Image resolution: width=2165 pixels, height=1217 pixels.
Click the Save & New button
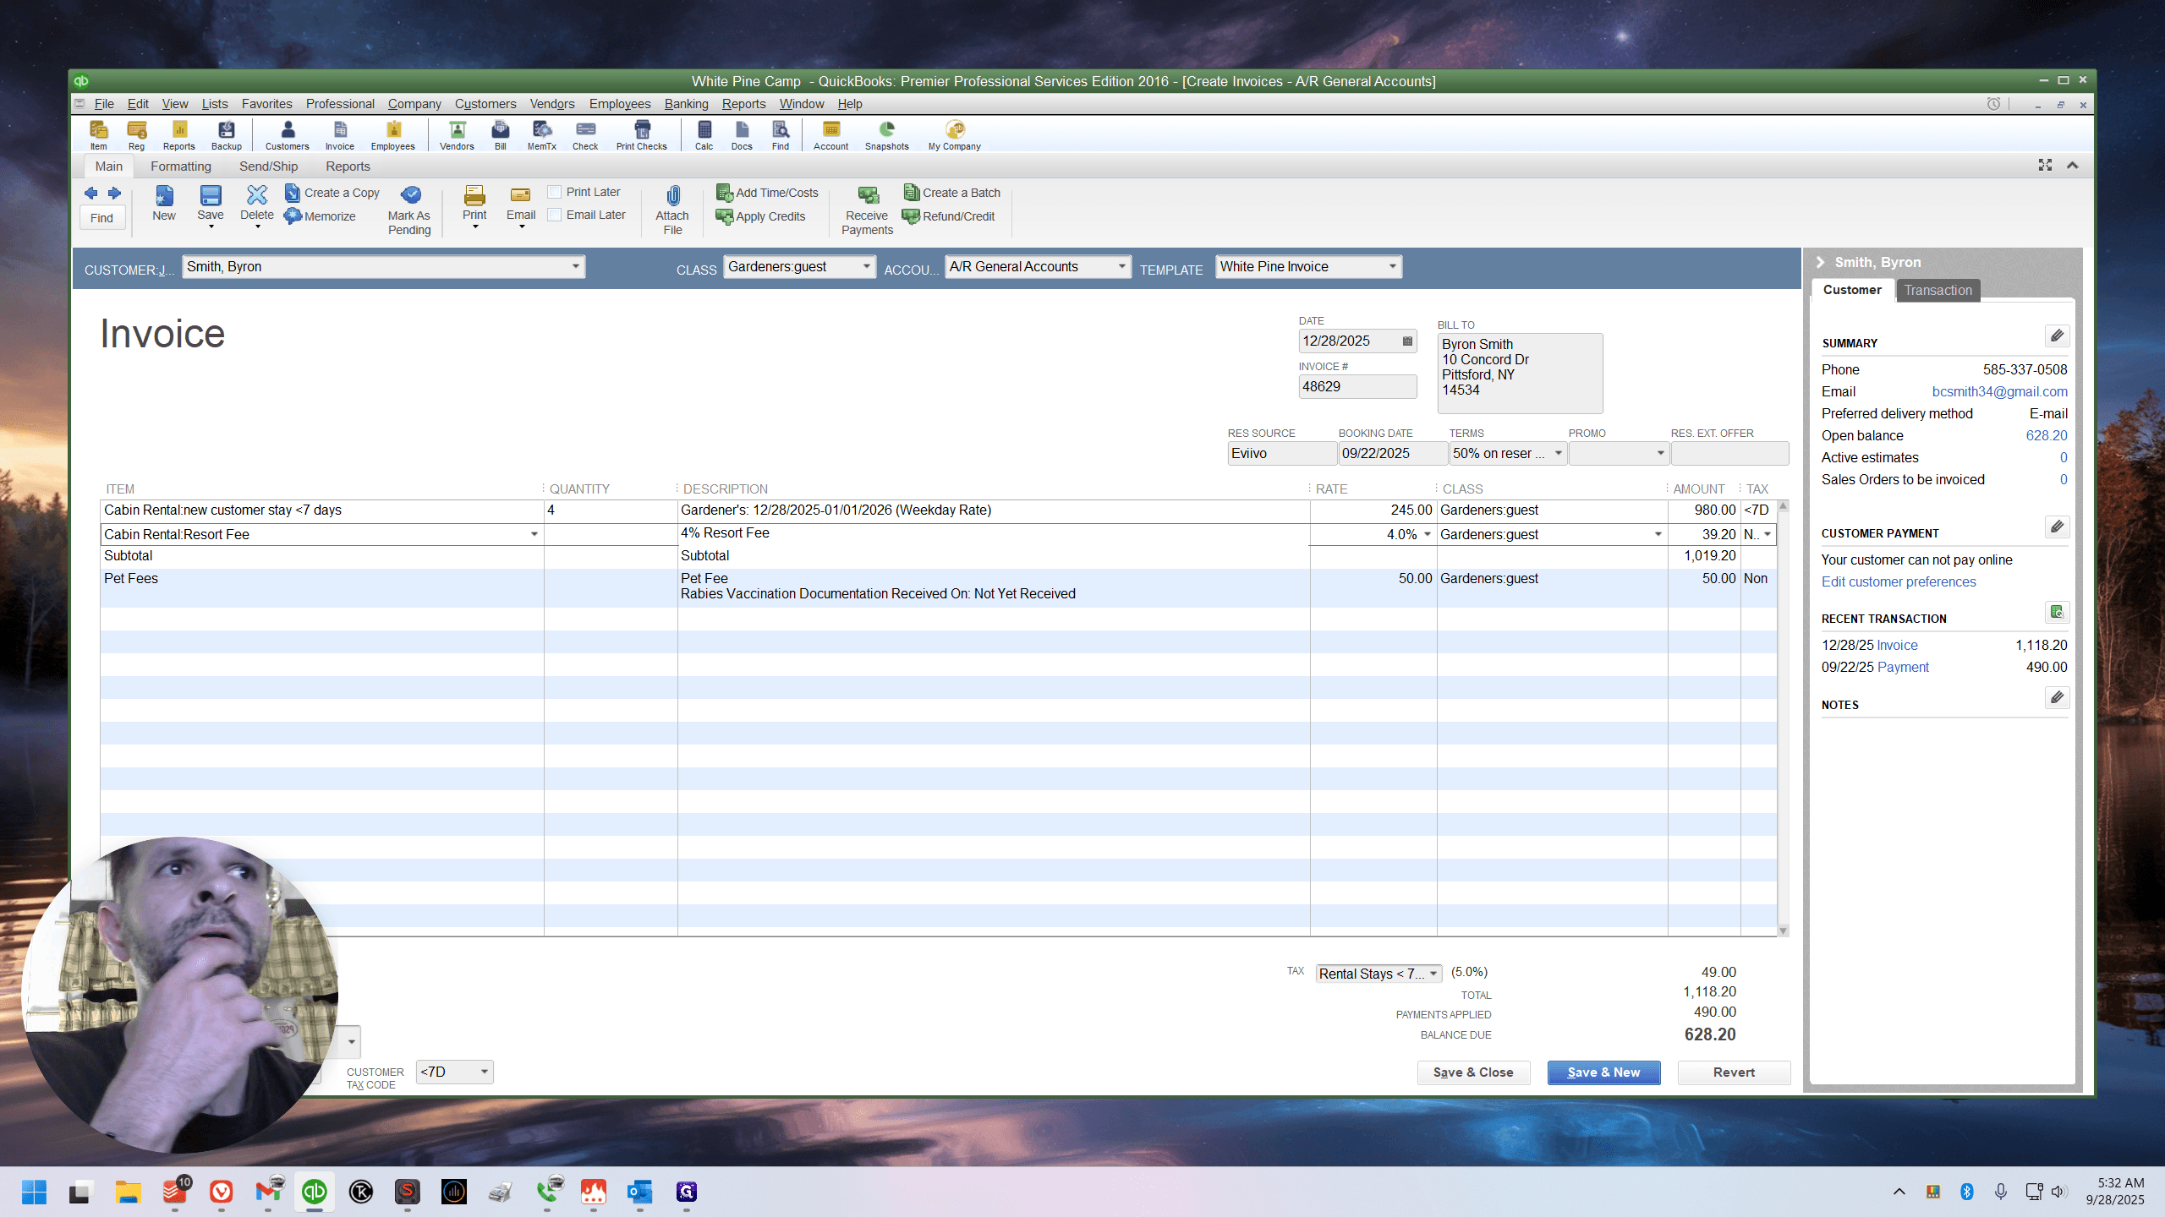click(1603, 1072)
